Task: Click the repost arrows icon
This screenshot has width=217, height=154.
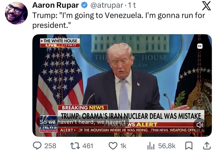Action: [x=75, y=146]
